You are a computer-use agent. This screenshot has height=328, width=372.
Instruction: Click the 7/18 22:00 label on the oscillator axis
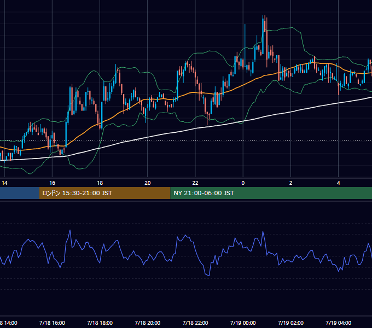click(195, 323)
